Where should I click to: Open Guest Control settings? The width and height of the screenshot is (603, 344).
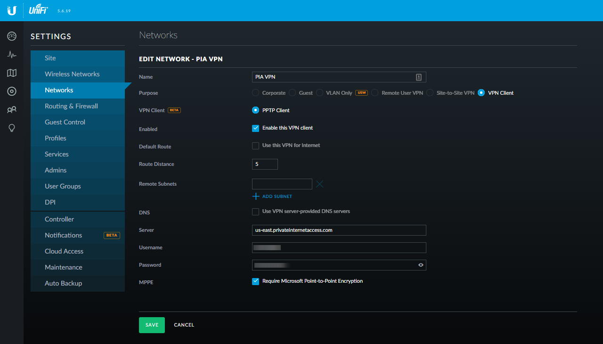78,122
